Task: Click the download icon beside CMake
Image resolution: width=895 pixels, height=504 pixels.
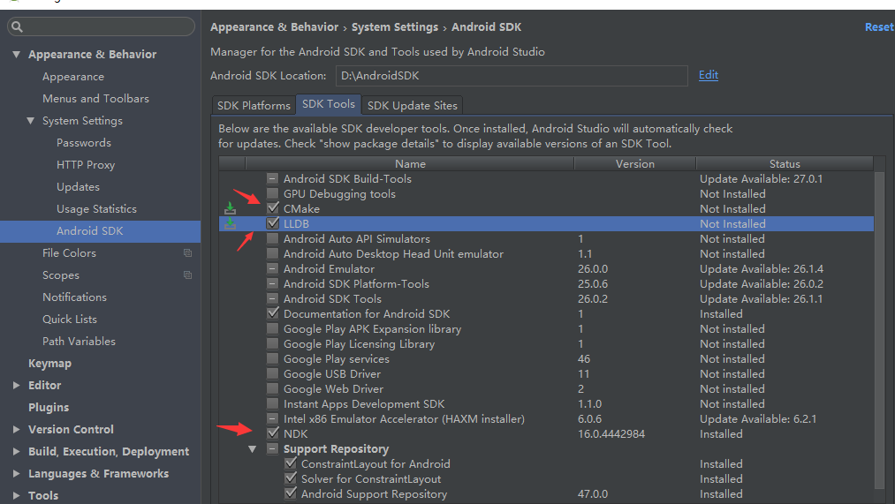Action: click(x=230, y=208)
